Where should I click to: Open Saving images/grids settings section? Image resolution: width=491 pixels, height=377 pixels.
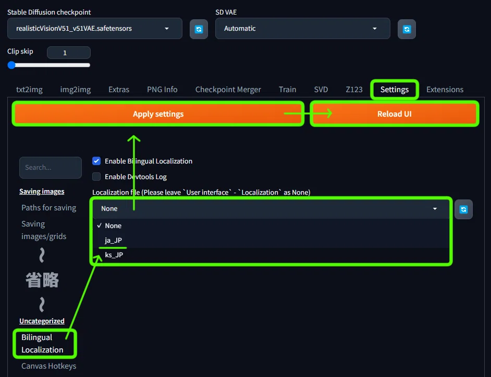pyautogui.click(x=44, y=230)
